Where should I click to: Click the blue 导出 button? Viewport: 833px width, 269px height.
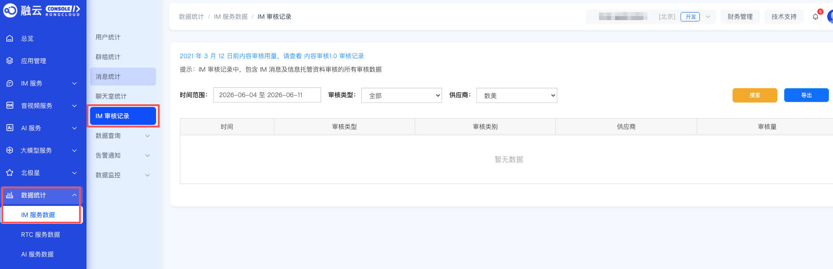807,95
